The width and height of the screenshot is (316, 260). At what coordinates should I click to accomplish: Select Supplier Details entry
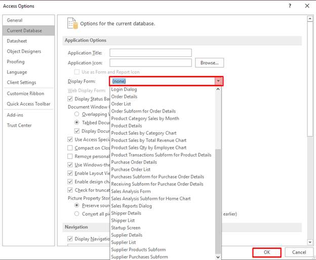click(x=163, y=235)
